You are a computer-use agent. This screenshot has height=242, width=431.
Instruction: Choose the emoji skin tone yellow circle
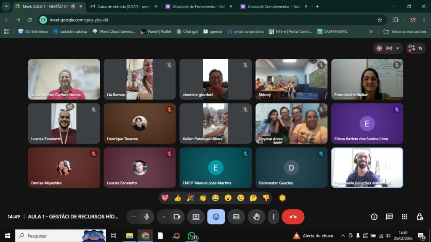pyautogui.click(x=282, y=198)
